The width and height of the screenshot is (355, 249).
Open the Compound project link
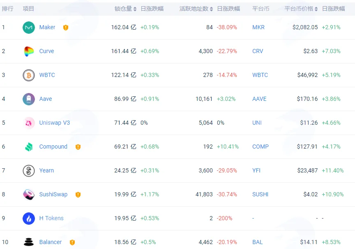click(x=53, y=147)
